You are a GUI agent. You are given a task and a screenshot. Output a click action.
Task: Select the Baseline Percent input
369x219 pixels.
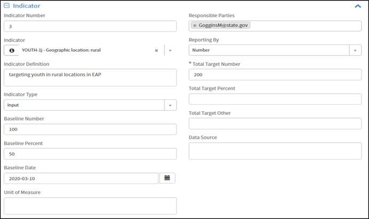[x=90, y=154]
